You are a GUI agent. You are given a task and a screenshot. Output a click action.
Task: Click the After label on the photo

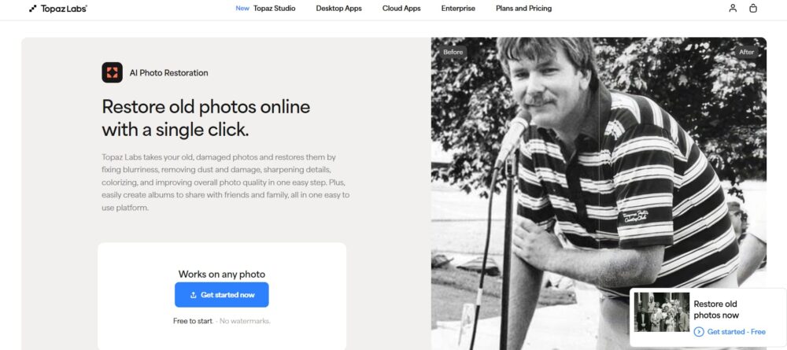click(746, 52)
